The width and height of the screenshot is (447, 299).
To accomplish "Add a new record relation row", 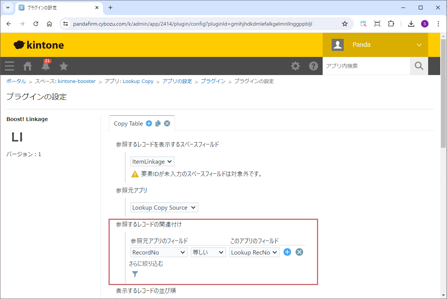I will (287, 252).
